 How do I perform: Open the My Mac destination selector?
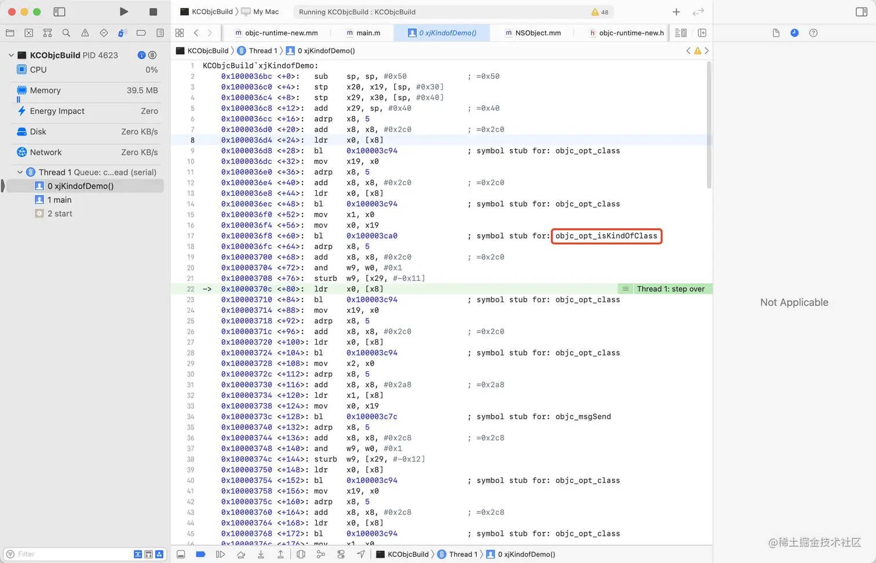260,12
